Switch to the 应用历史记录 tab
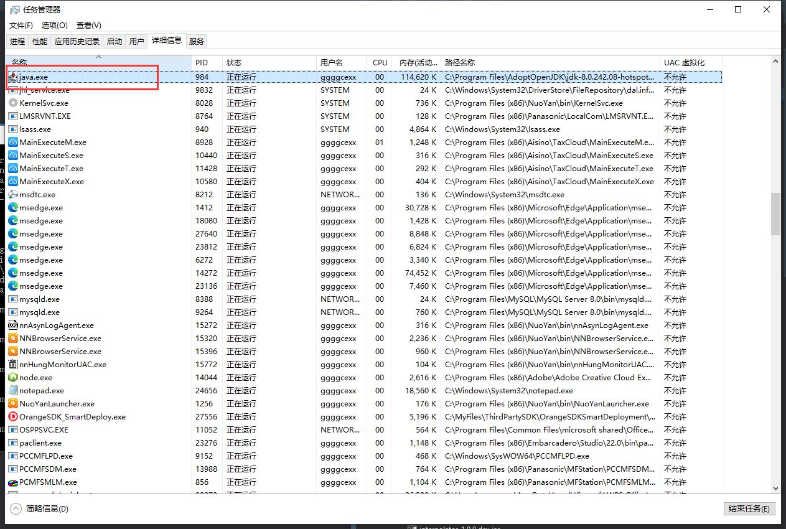 (77, 41)
